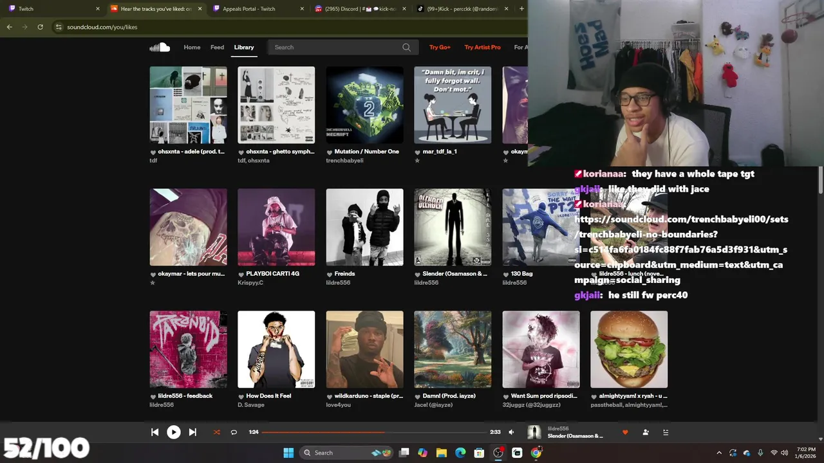
Task: Seek along the orange track progress bar
Action: pos(373,432)
